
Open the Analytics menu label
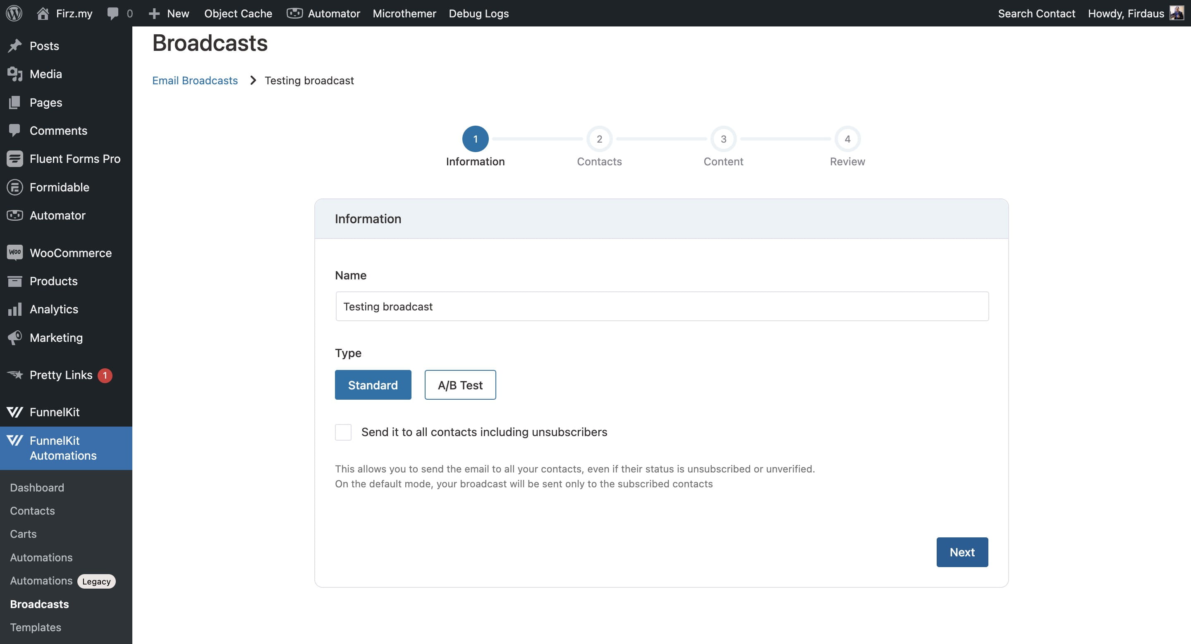[54, 309]
